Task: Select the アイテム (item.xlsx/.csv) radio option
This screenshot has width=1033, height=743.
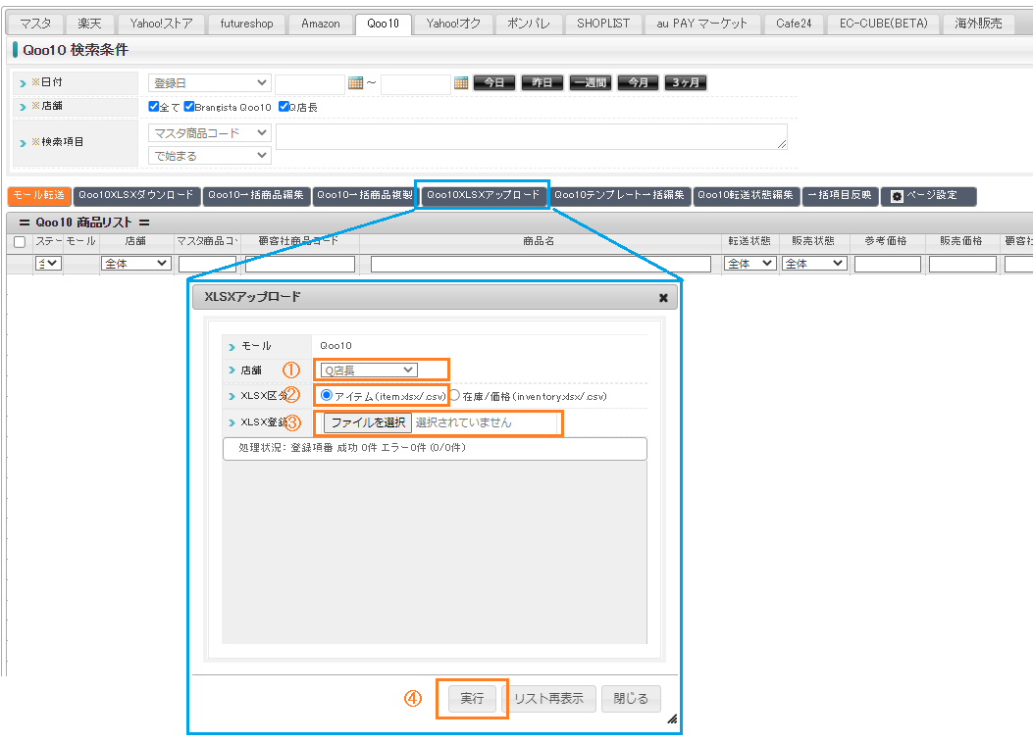Action: coord(326,395)
